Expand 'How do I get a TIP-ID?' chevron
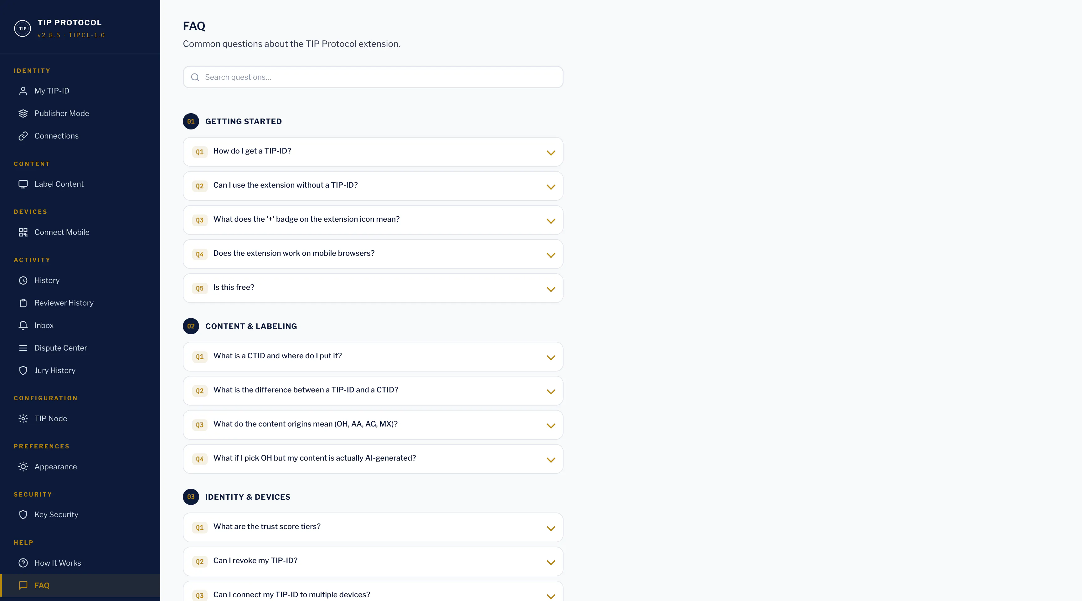The width and height of the screenshot is (1082, 601). 551,153
